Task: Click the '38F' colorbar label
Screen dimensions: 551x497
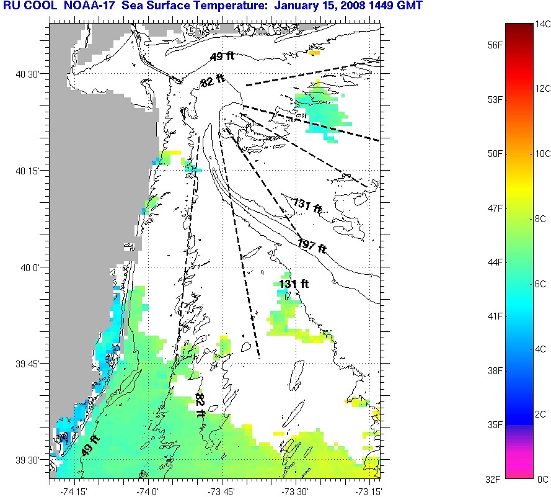Action: [495, 370]
